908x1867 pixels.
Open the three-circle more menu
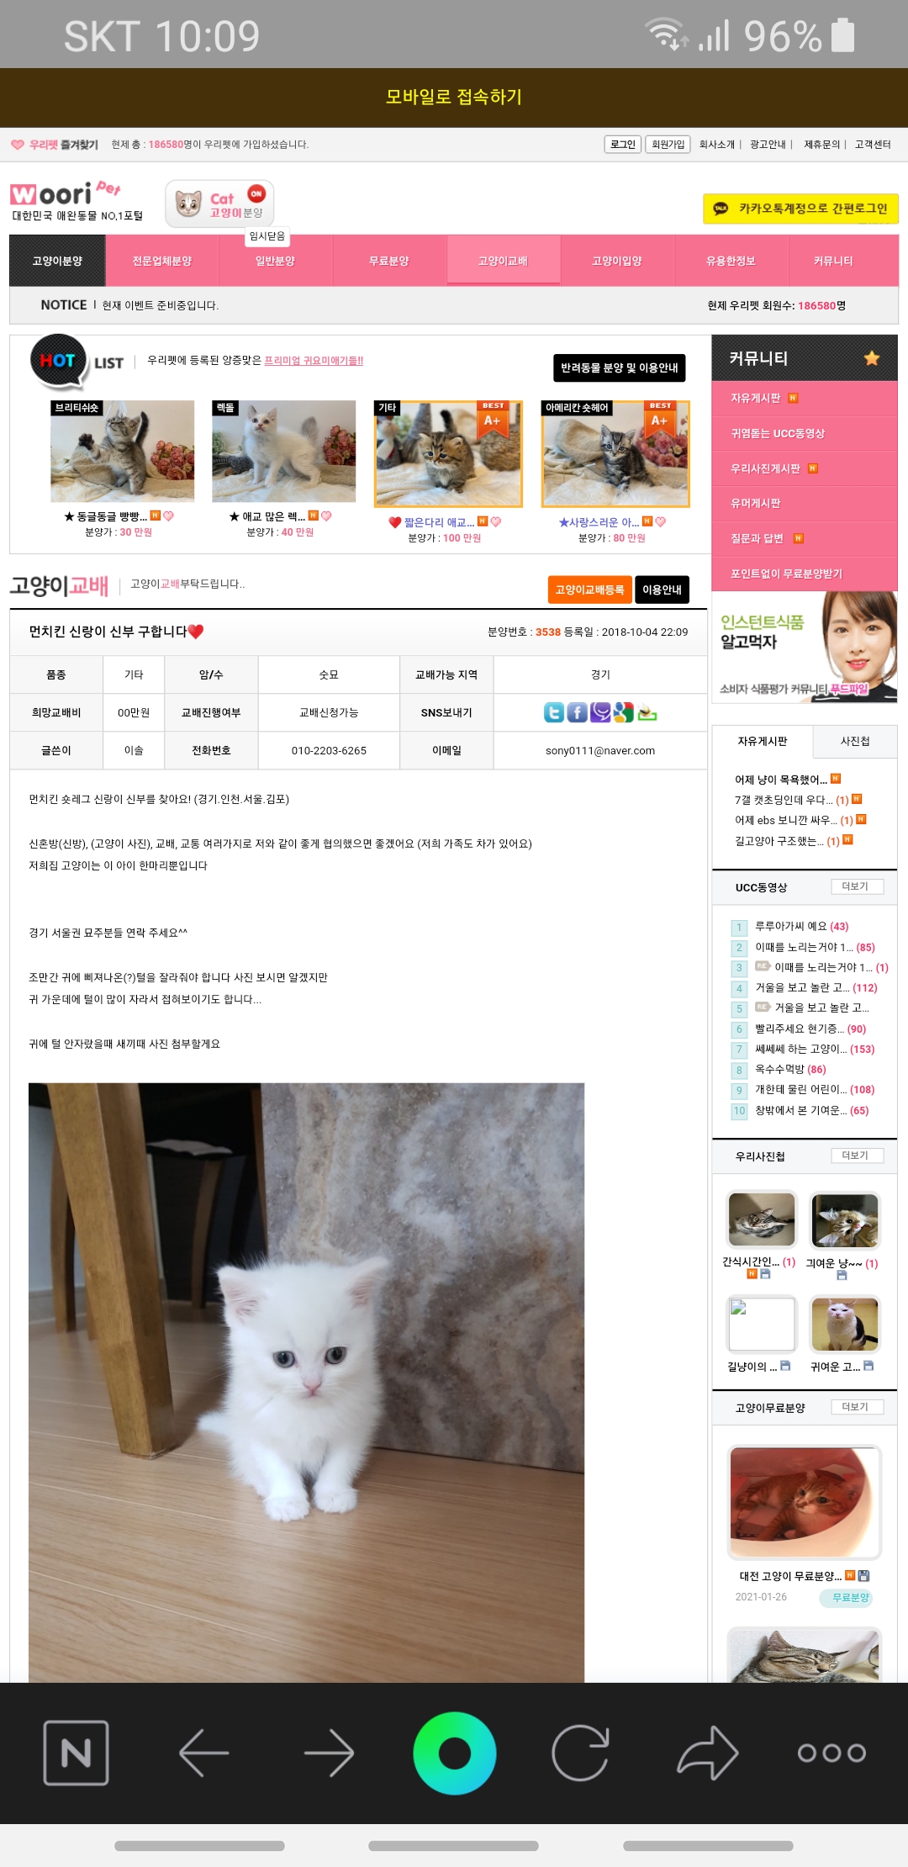[x=831, y=1753]
